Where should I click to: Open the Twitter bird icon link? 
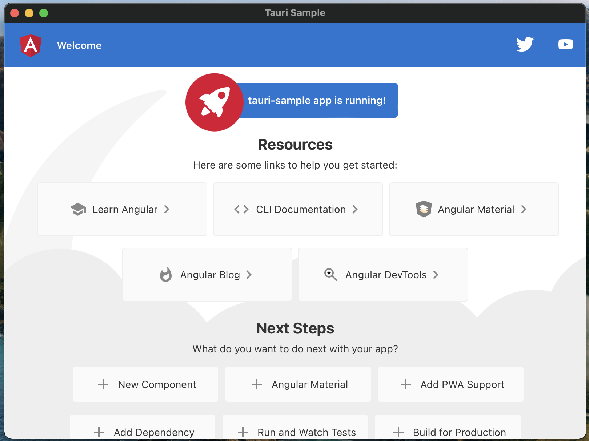[525, 44]
